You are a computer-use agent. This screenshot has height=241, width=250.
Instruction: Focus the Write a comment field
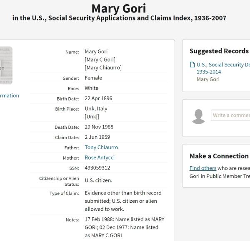(230, 115)
